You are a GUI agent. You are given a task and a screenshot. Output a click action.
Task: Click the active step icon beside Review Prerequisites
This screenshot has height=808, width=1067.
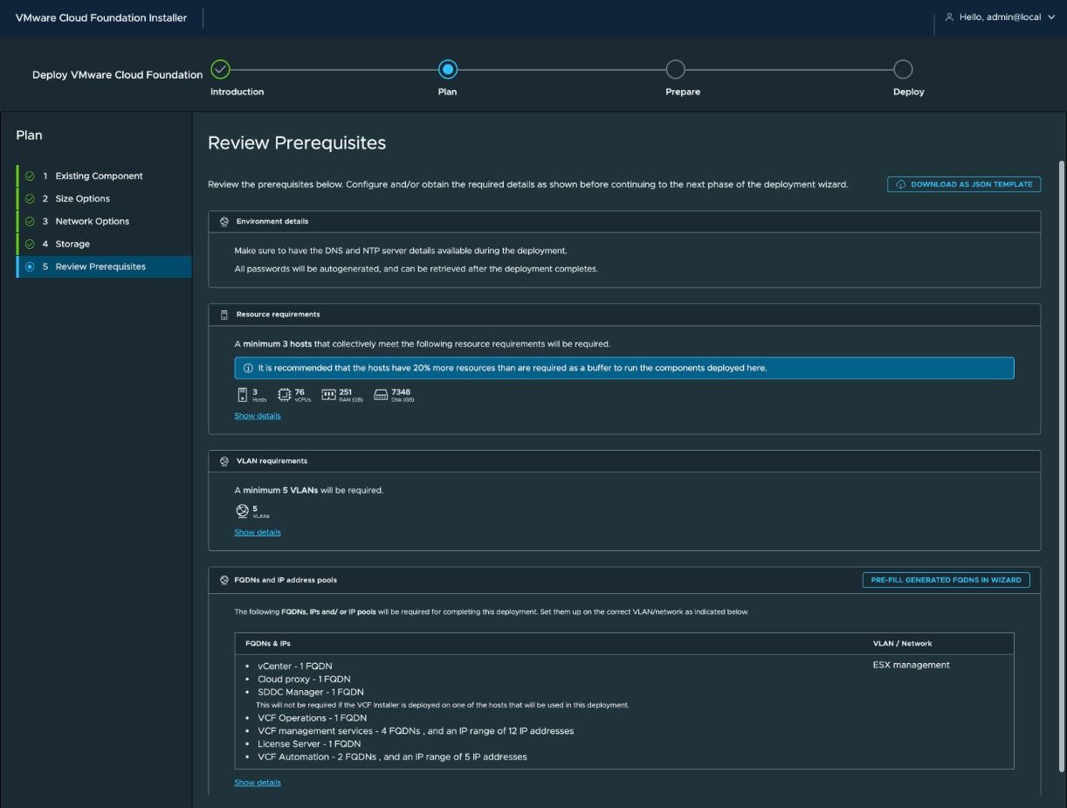(x=30, y=266)
